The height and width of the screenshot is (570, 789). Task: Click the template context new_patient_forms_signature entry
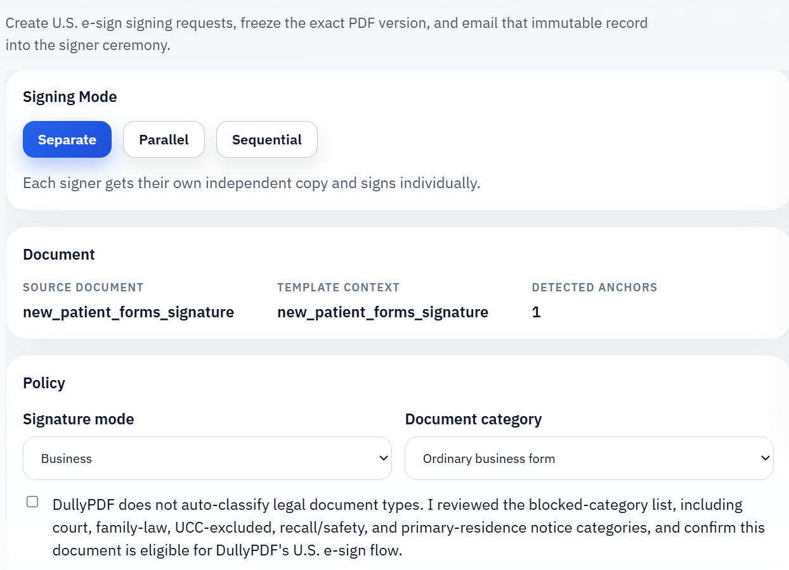pyautogui.click(x=382, y=312)
